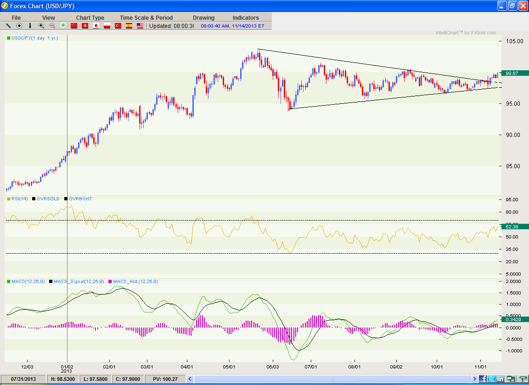This screenshot has height=385, width=529.
Task: Share chart via Facebook icon
Action: coord(483,379)
